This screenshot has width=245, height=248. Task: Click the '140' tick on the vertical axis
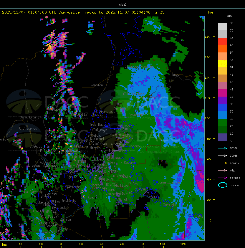click(207, 78)
